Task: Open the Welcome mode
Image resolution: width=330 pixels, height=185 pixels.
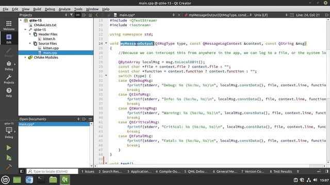Action: [x=9, y=25]
